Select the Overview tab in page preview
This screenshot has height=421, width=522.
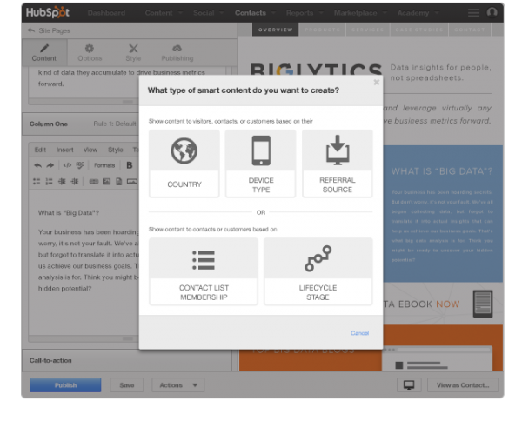[275, 30]
